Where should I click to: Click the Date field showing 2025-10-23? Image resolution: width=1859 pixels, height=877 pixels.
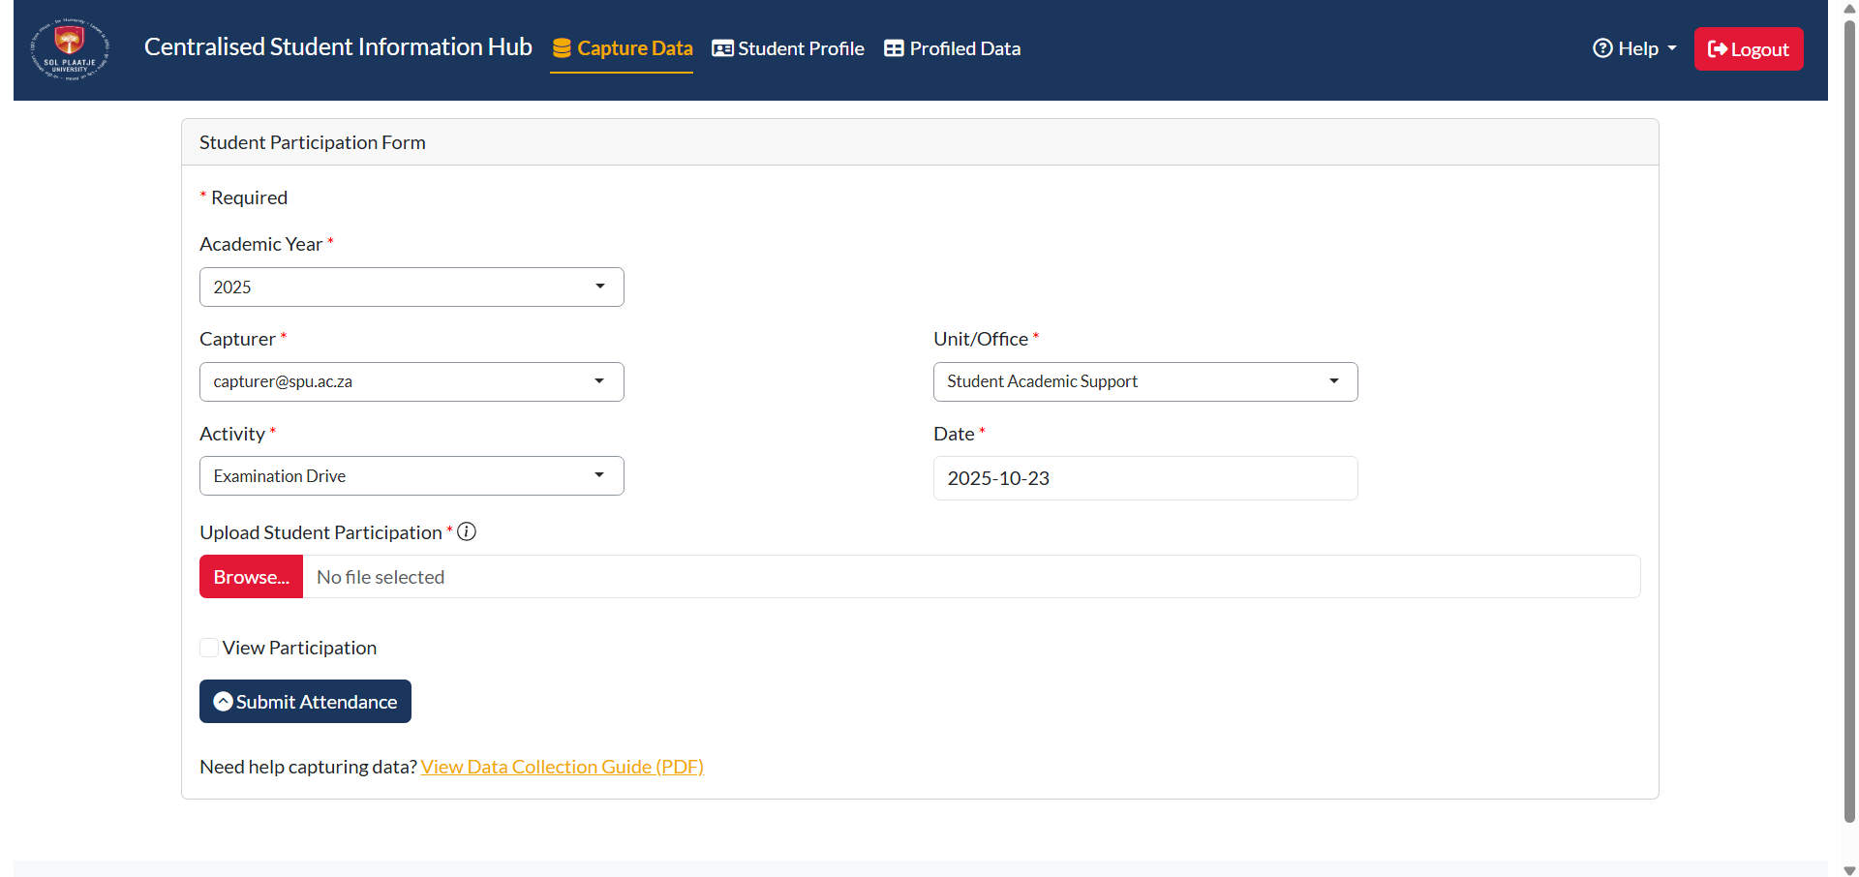(1145, 477)
